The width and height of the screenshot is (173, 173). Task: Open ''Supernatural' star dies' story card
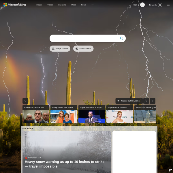[x=120, y=114]
